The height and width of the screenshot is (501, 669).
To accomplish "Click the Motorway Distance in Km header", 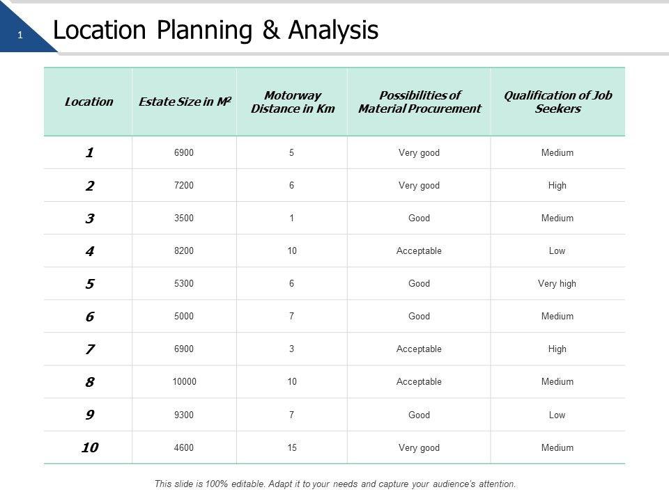I will [292, 102].
